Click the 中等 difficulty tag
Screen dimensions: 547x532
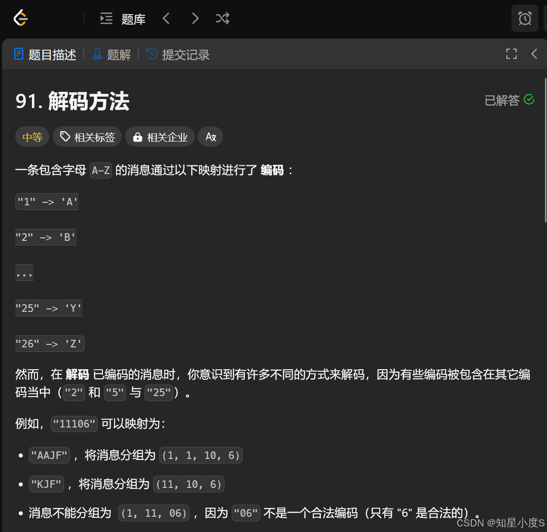point(32,137)
